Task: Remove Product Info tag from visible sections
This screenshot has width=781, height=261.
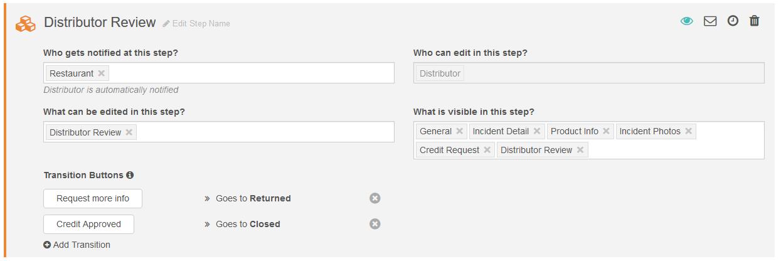Action: [x=607, y=131]
